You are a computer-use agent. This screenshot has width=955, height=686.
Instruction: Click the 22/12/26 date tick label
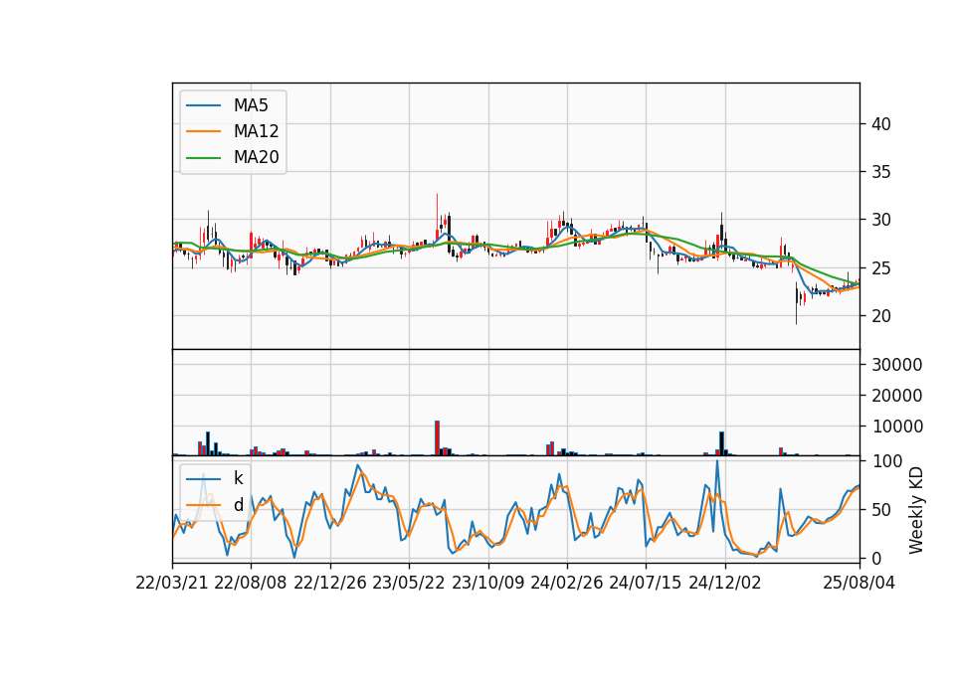click(330, 584)
